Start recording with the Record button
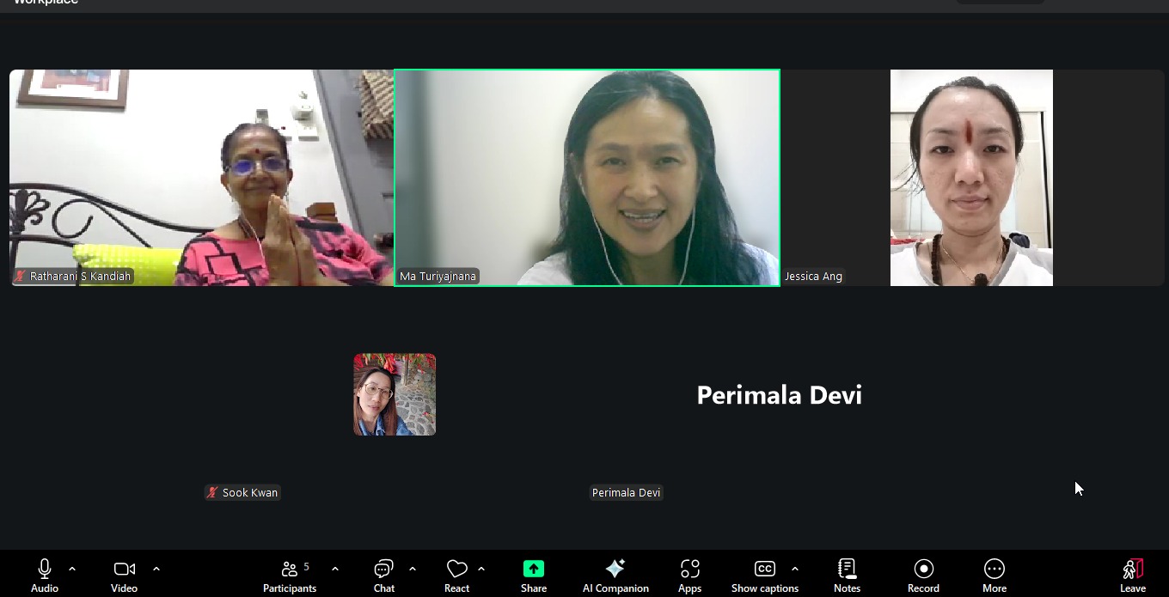 click(923, 570)
